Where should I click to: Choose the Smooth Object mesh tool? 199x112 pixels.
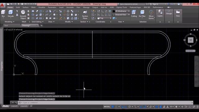click(23, 15)
